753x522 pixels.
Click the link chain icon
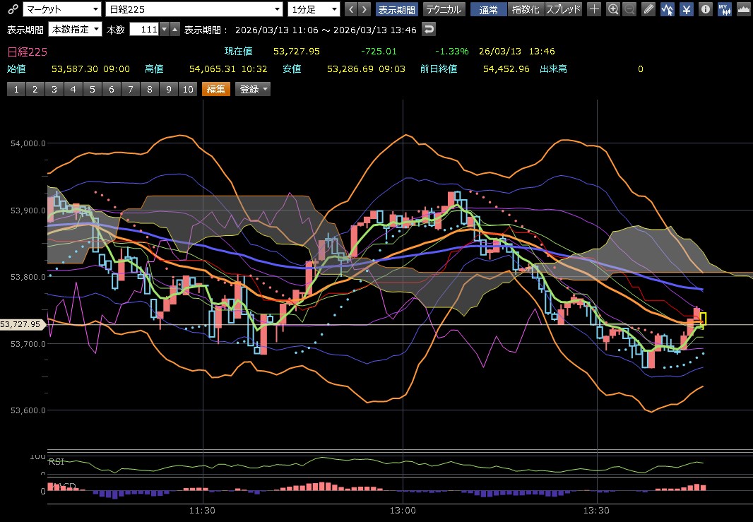click(x=11, y=9)
